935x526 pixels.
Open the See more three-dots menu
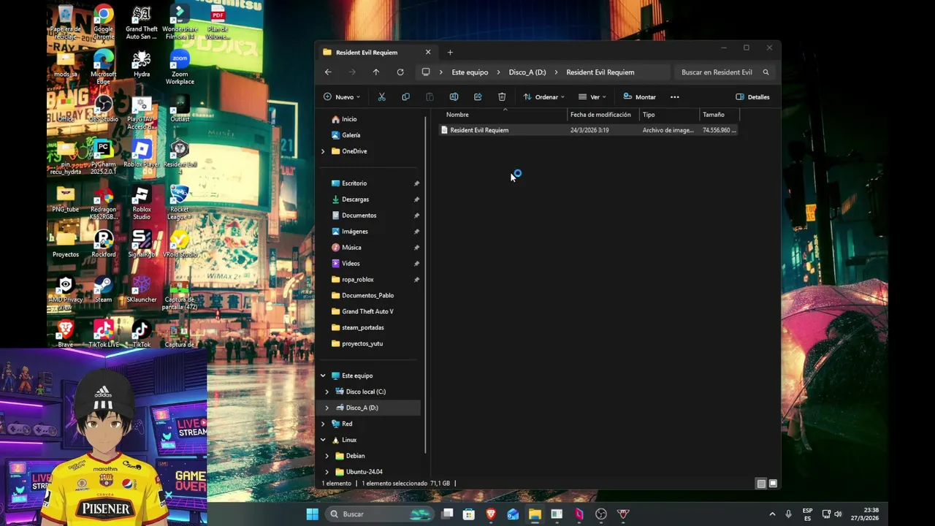point(675,97)
